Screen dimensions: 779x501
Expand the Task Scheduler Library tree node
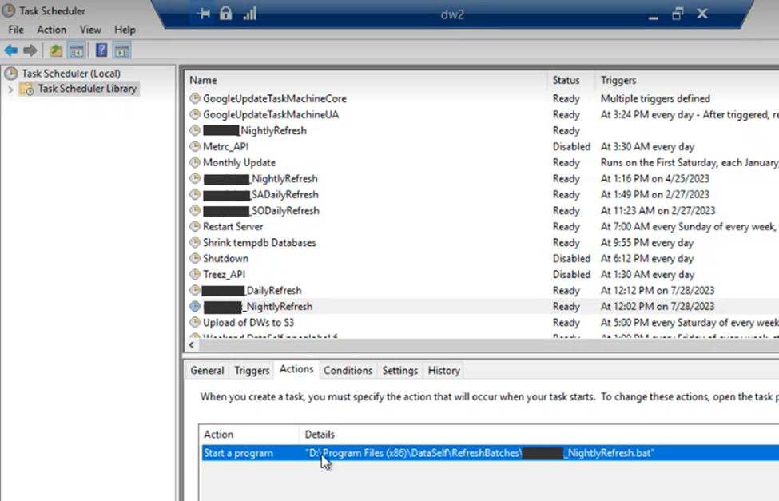pyautogui.click(x=10, y=89)
